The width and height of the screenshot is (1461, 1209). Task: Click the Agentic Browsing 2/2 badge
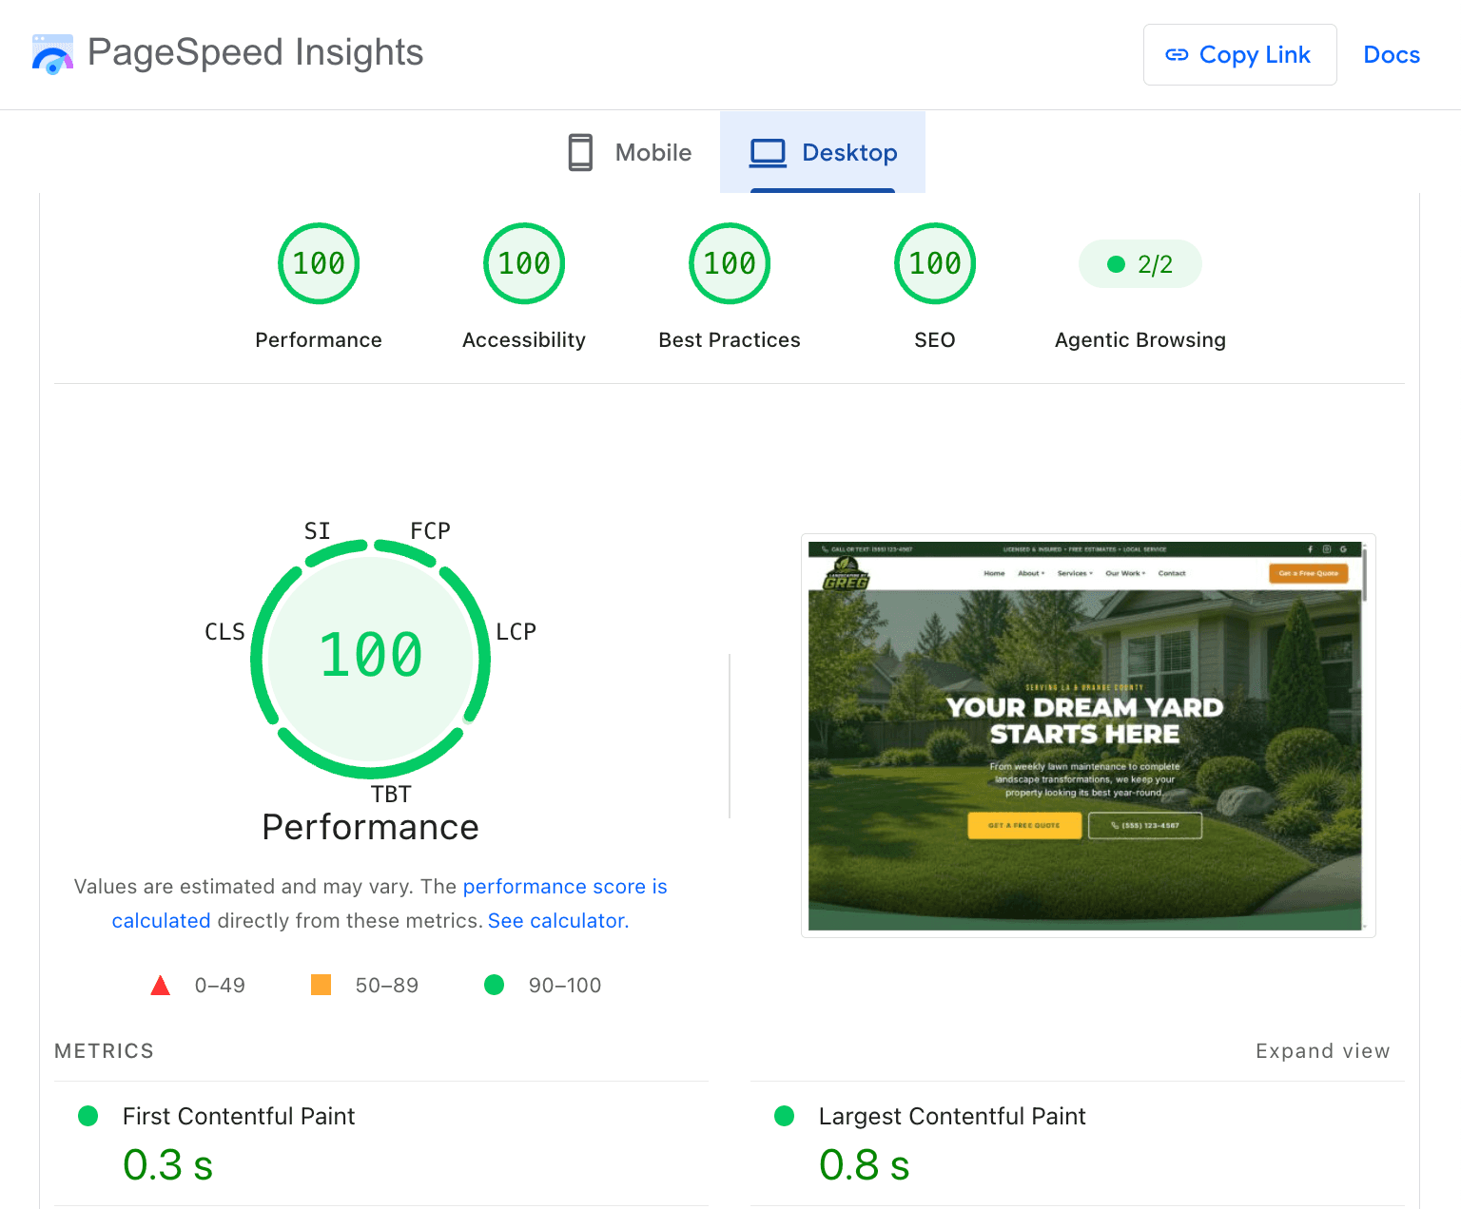1140,264
